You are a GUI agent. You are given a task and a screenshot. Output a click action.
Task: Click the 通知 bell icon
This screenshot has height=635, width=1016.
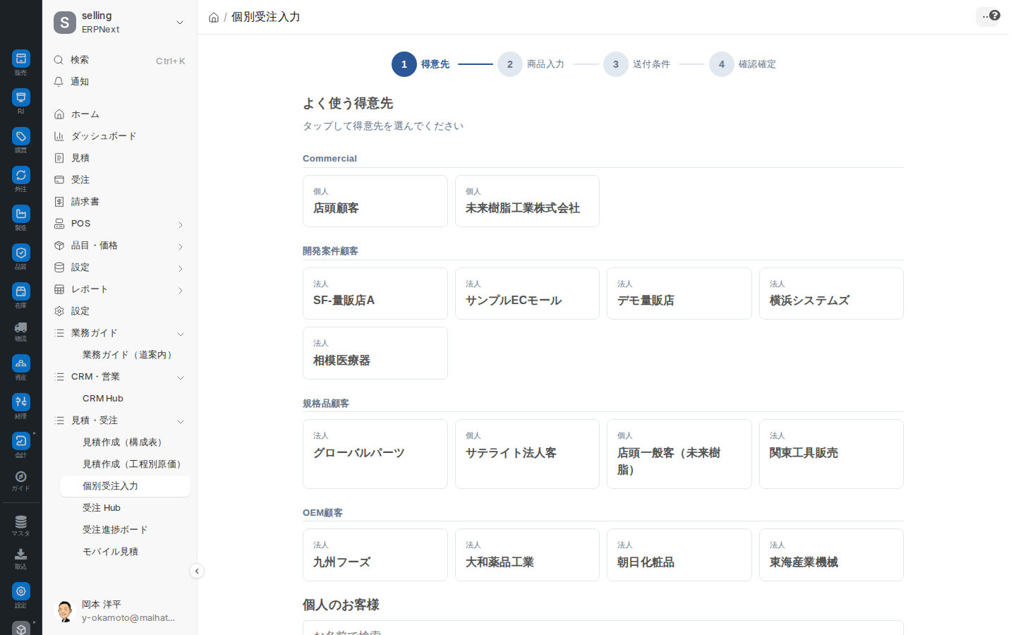[x=59, y=82]
